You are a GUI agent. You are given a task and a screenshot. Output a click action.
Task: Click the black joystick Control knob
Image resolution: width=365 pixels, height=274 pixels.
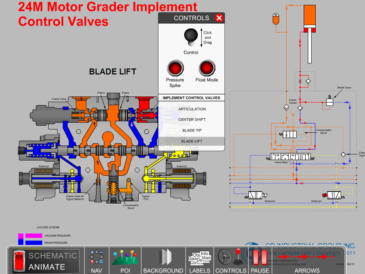[x=191, y=36]
